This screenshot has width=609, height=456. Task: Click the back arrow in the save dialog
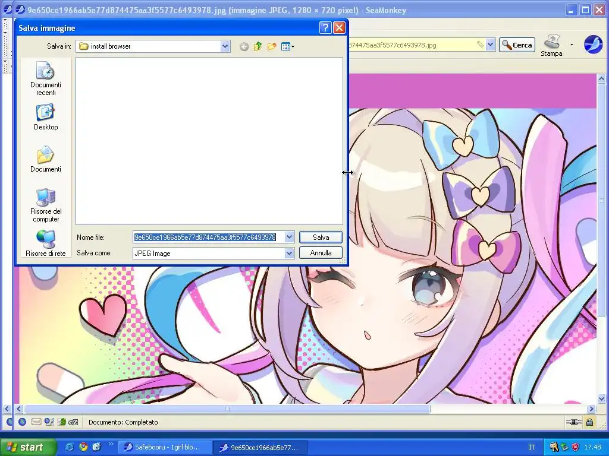click(244, 46)
